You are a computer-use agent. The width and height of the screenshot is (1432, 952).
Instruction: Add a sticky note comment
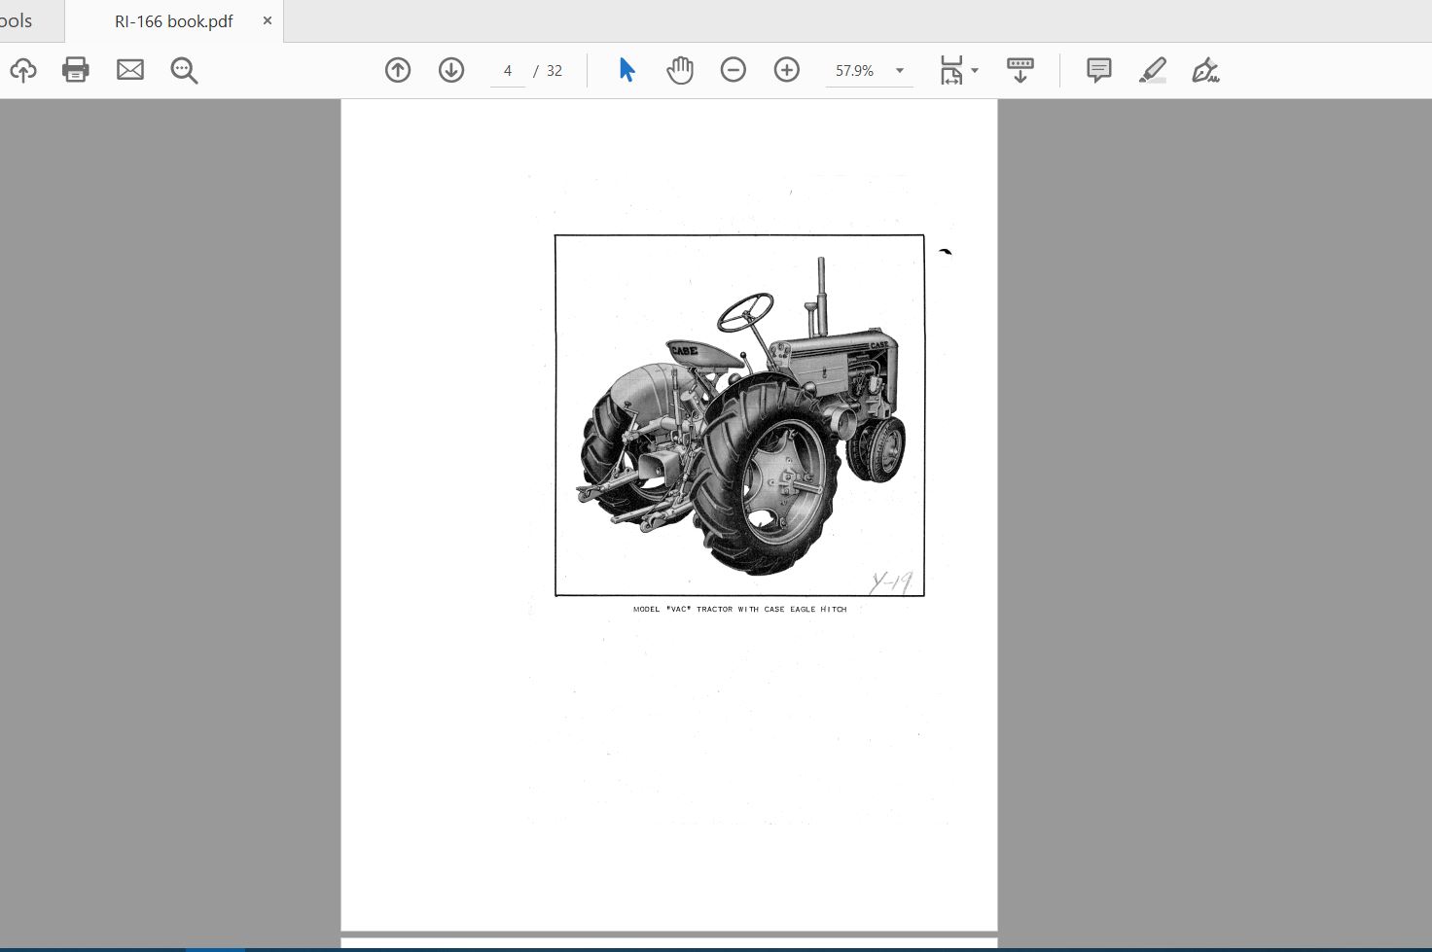tap(1098, 69)
